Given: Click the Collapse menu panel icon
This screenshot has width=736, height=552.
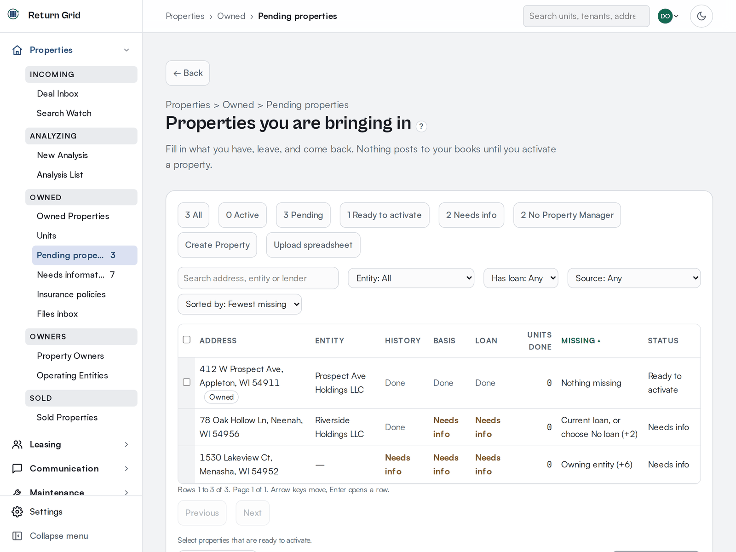Looking at the screenshot, I should (x=17, y=536).
